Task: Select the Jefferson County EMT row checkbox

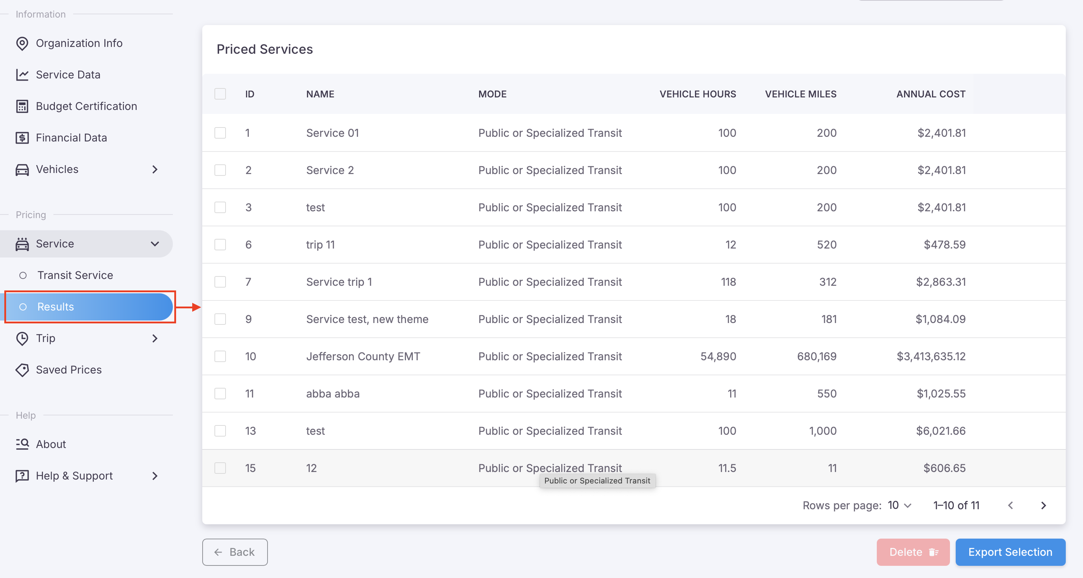Action: point(220,356)
